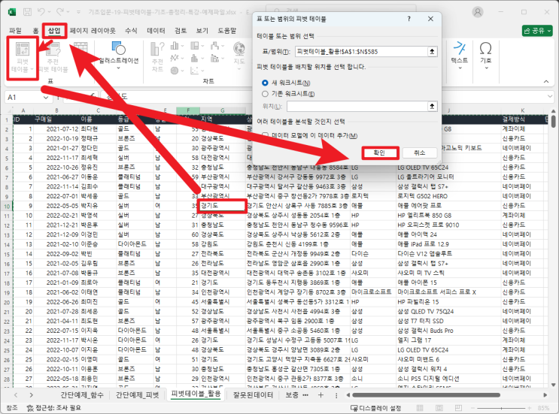Open the Data (데이터) tab
Image resolution: width=559 pixels, height=414 pixels.
pyautogui.click(x=156, y=31)
